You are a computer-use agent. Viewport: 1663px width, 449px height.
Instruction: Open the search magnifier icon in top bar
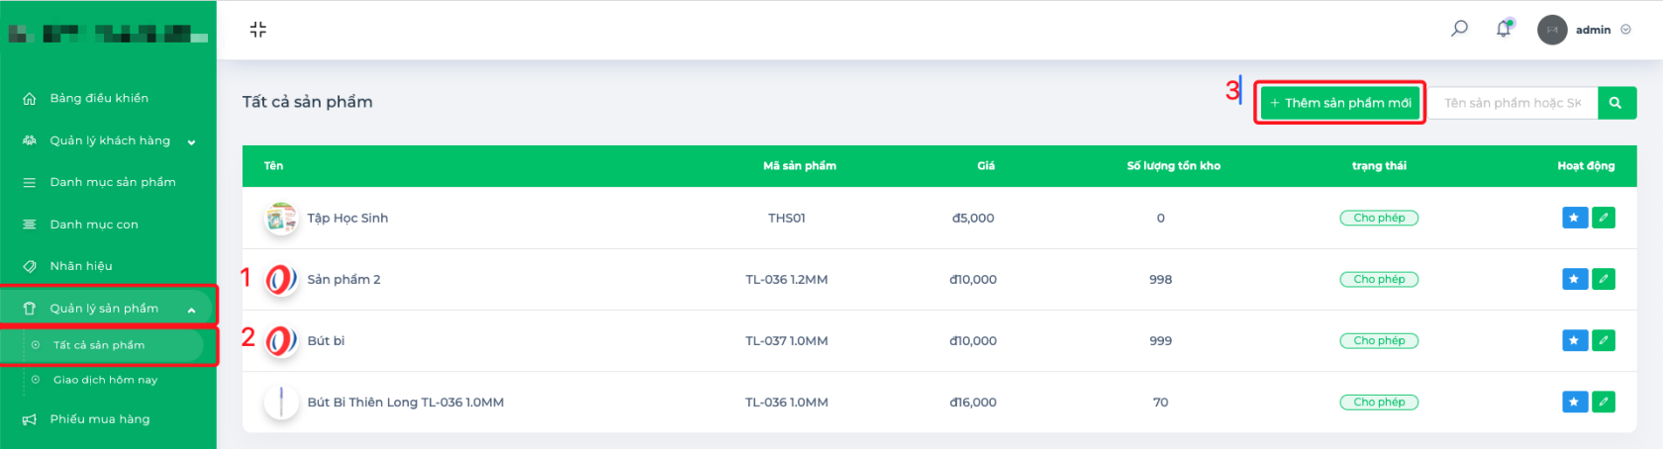pyautogui.click(x=1459, y=29)
